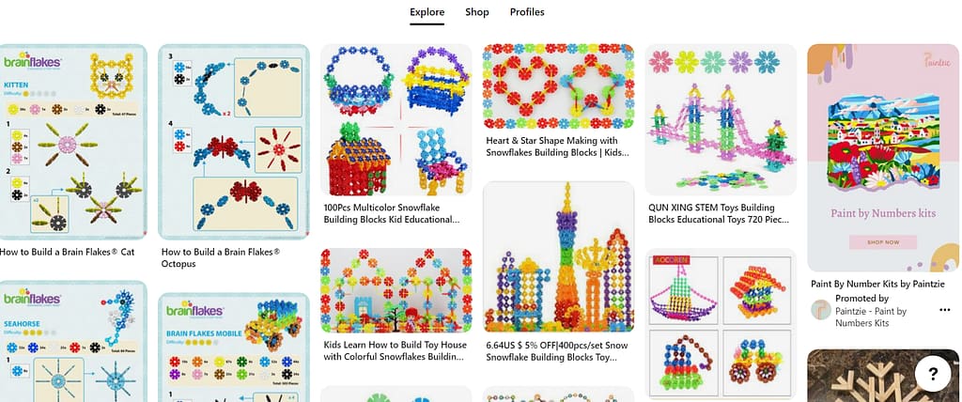Switch to the Shop tab

pos(476,11)
